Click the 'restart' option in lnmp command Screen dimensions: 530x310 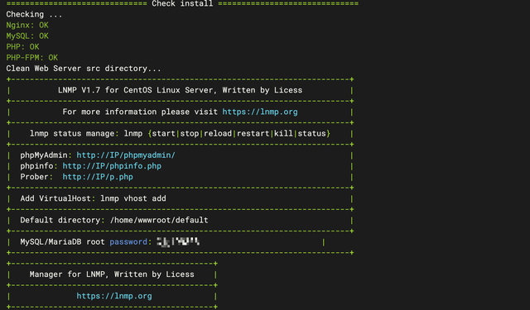253,133
